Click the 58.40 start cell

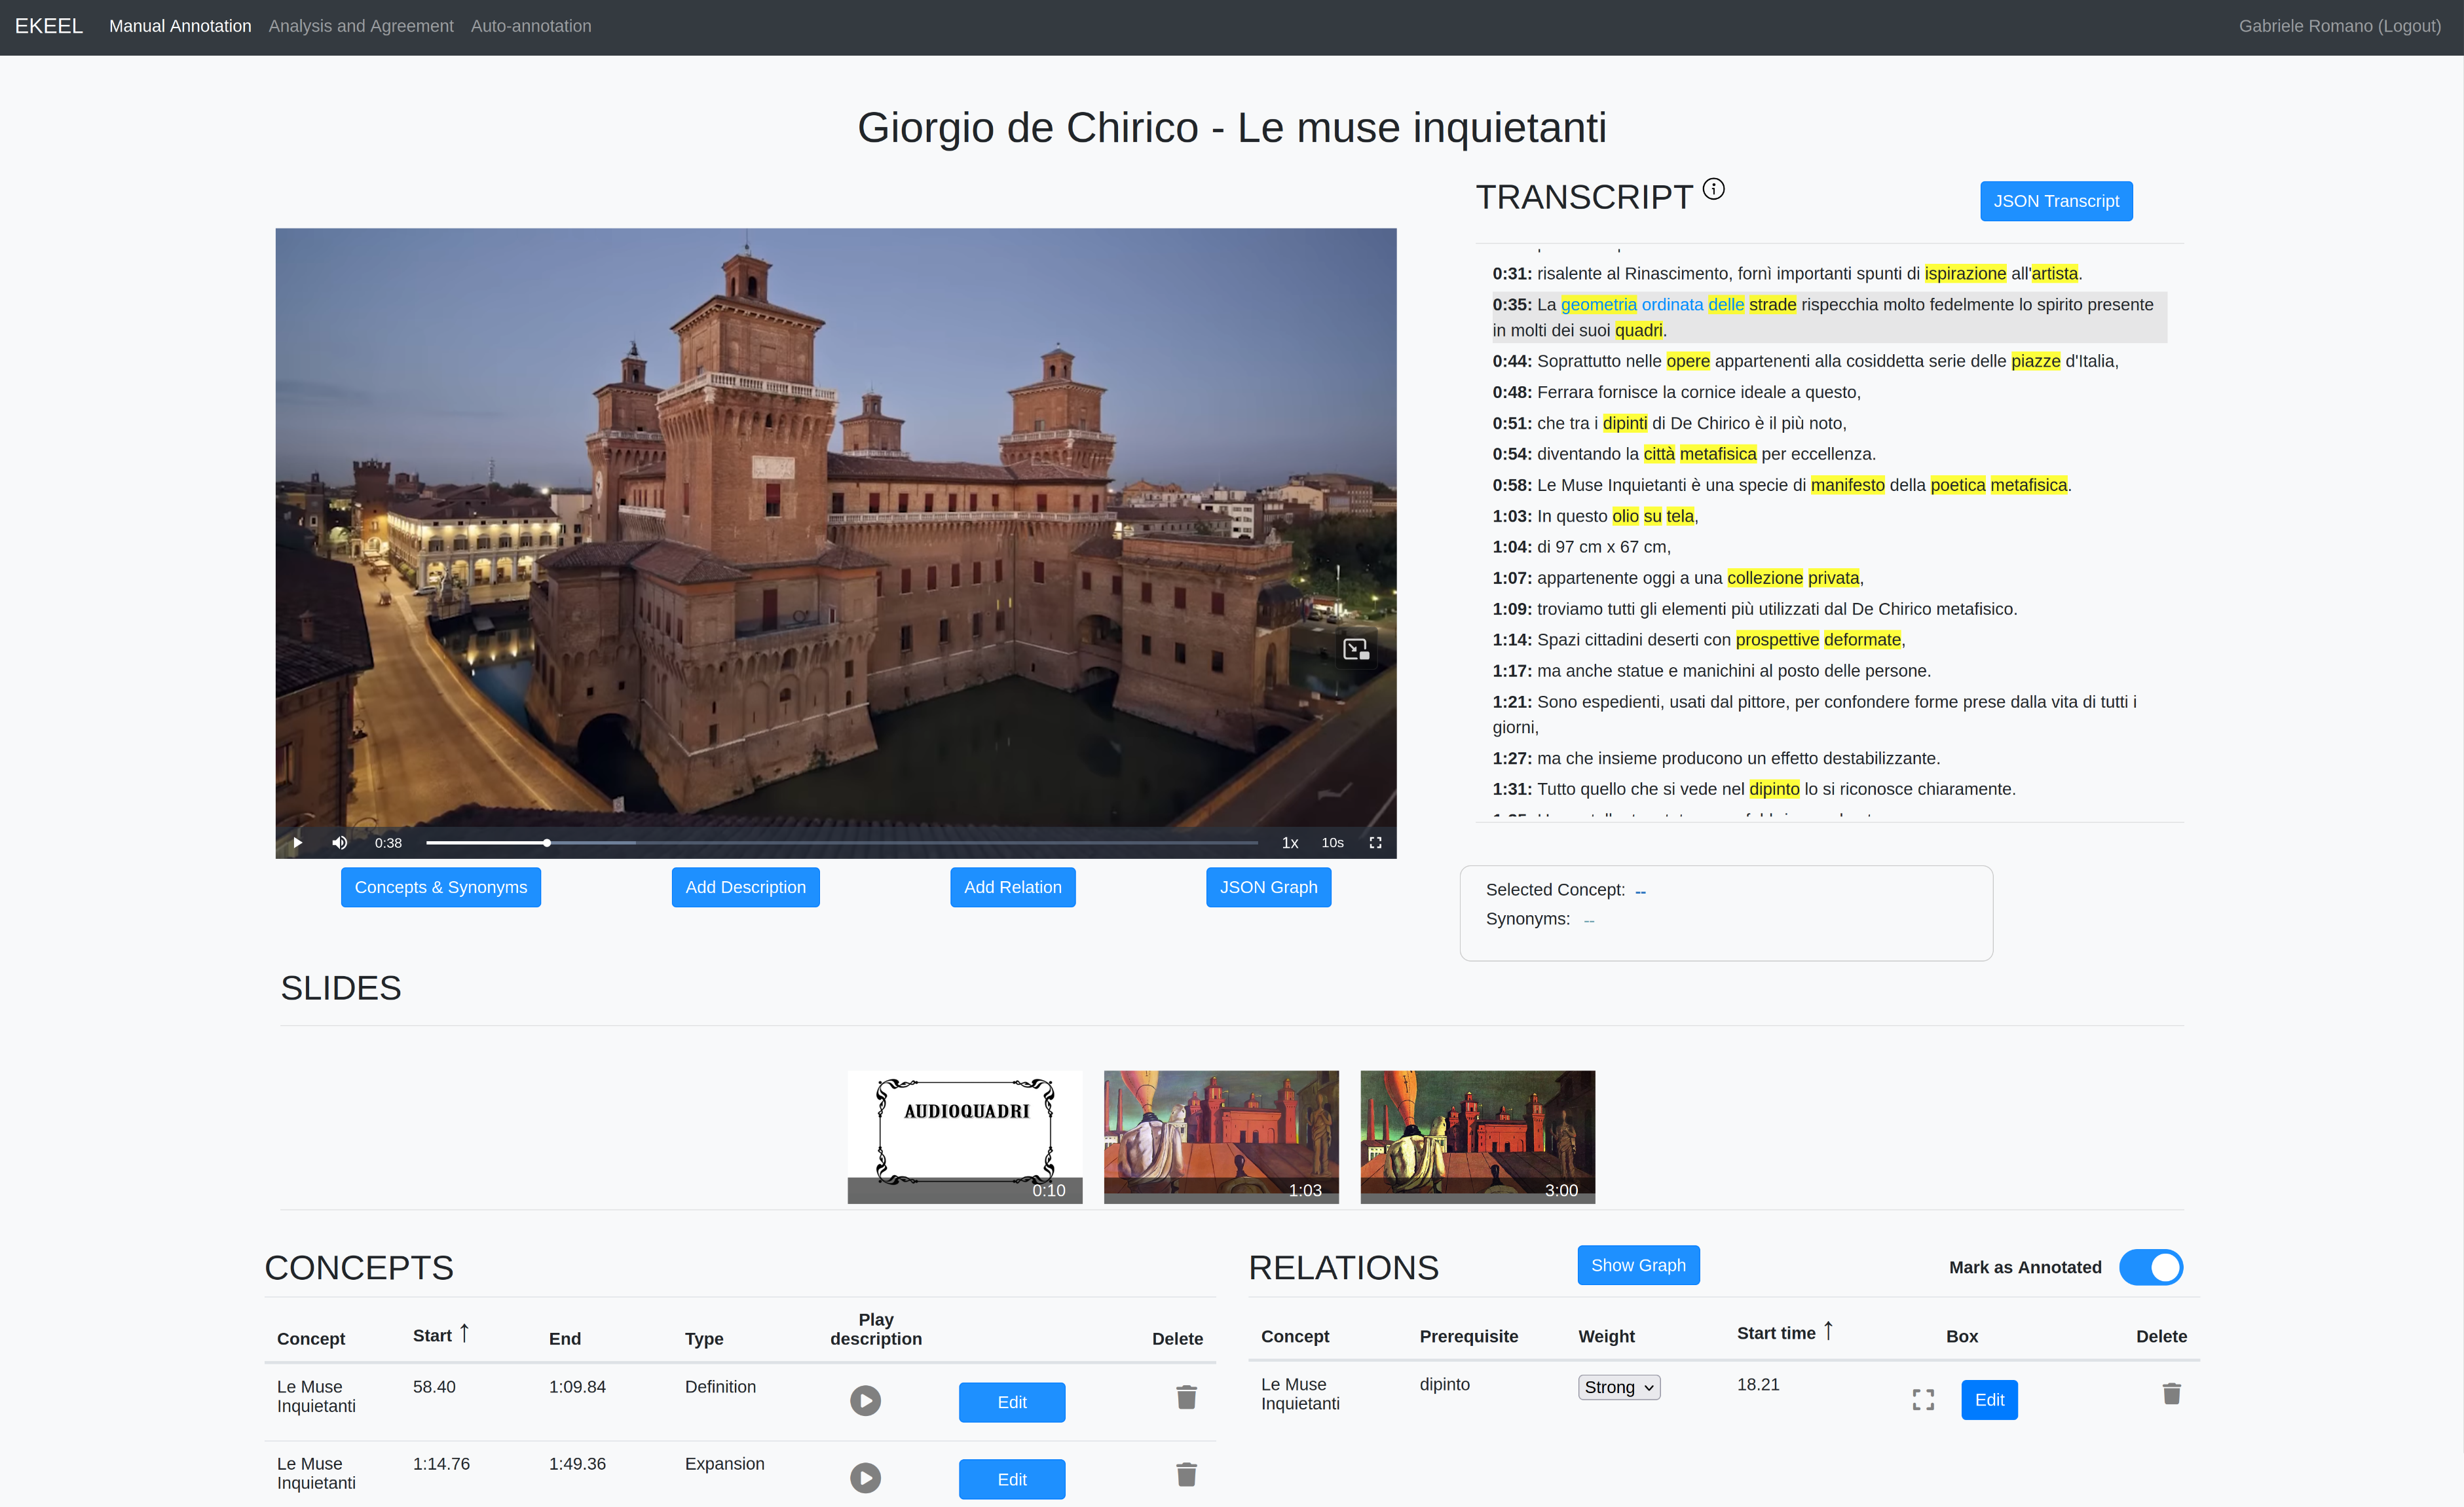434,1387
